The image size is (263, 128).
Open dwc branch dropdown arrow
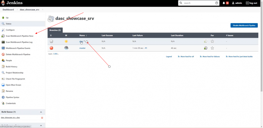pyautogui.click(x=84, y=41)
